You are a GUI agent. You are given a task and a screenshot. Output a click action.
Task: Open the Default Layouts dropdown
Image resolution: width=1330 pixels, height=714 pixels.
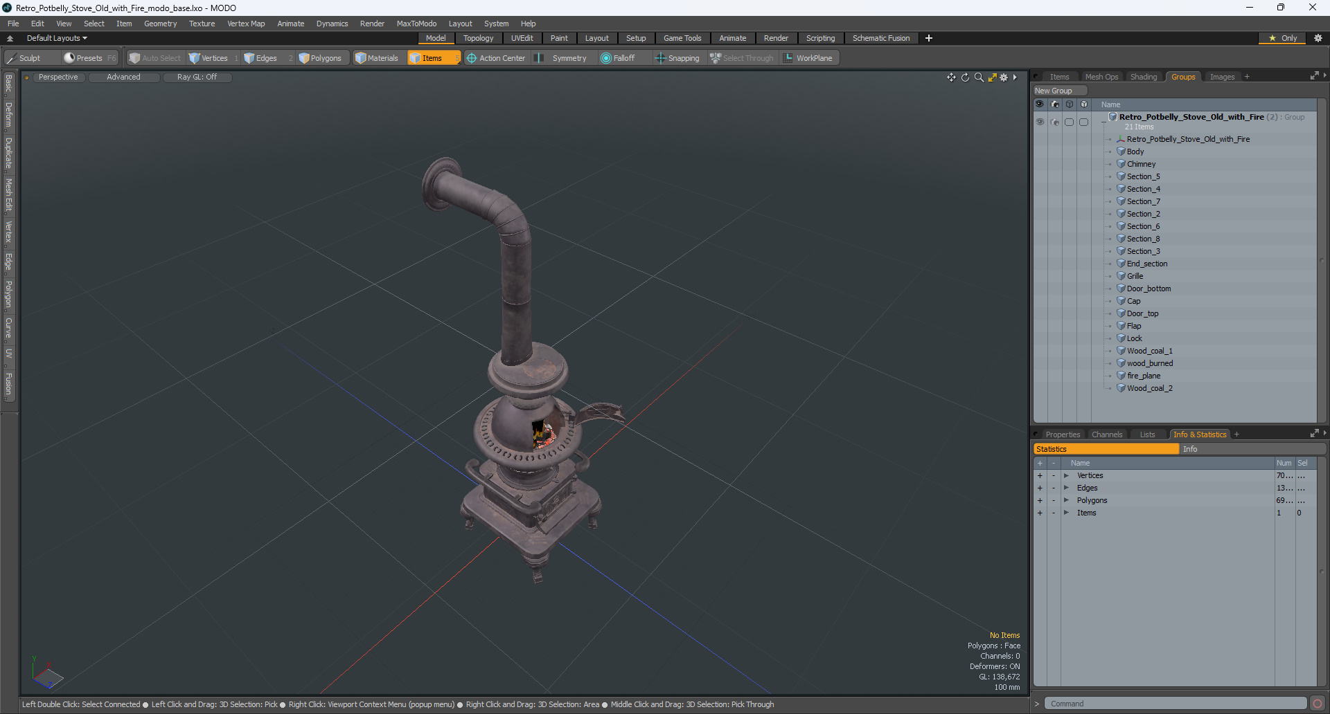[x=57, y=38]
